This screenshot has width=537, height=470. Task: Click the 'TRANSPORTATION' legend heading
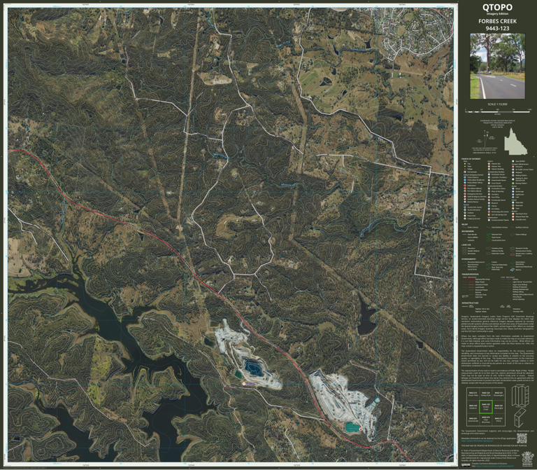pyautogui.click(x=470, y=275)
